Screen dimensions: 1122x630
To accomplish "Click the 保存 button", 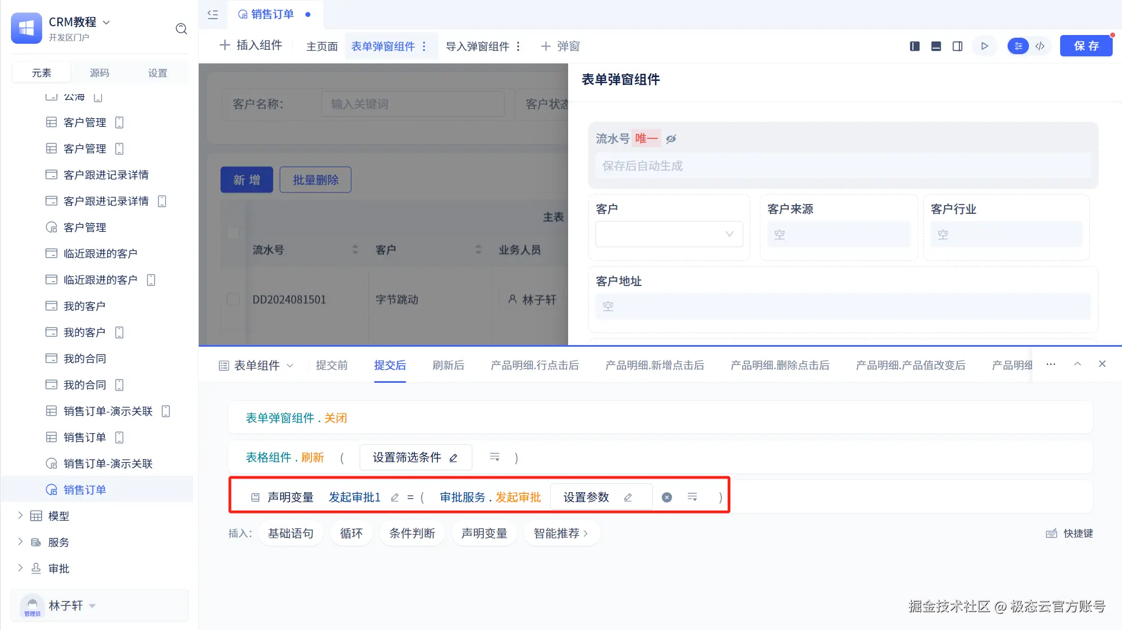I will point(1086,46).
